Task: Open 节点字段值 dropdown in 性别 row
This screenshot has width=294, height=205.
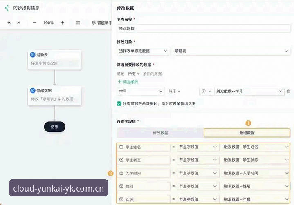Action: [198, 186]
